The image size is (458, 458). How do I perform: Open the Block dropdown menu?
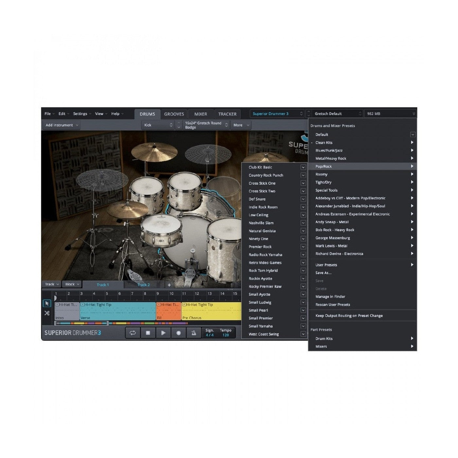[72, 284]
